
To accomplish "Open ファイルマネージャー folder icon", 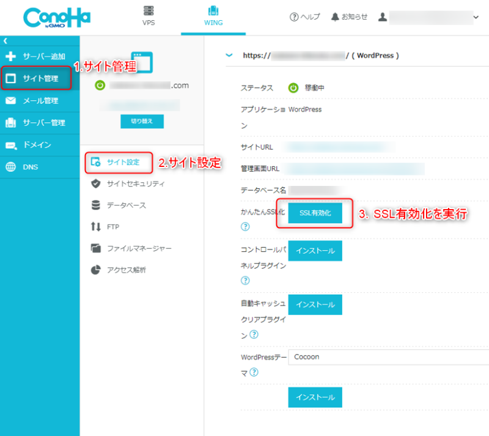I will point(96,248).
